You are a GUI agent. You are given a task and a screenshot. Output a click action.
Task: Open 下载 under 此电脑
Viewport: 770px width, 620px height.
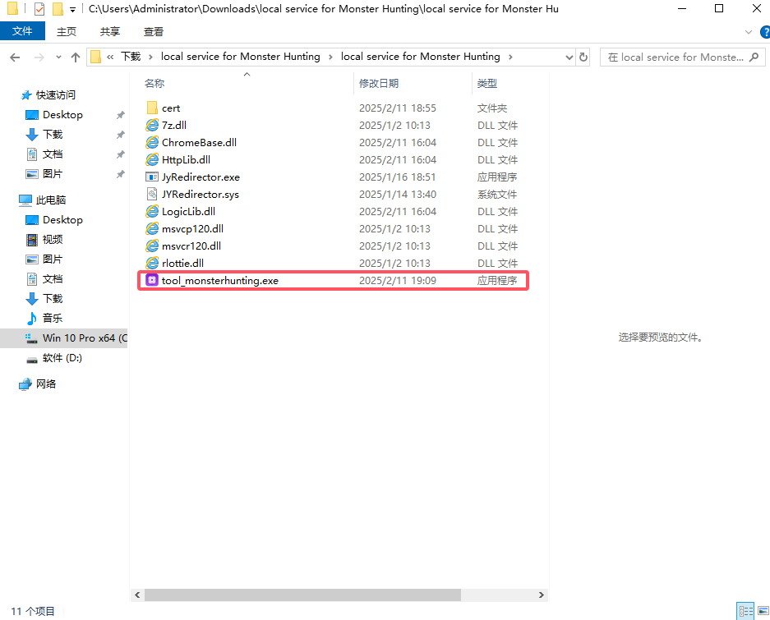(52, 298)
